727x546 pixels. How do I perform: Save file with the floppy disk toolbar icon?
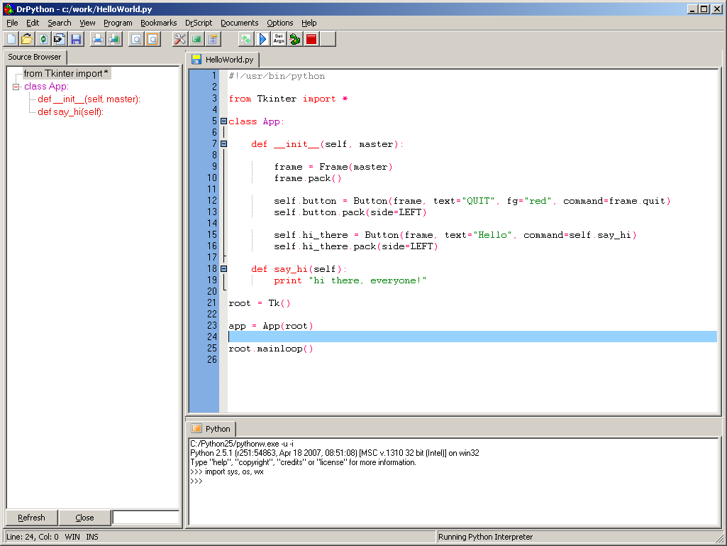point(76,39)
